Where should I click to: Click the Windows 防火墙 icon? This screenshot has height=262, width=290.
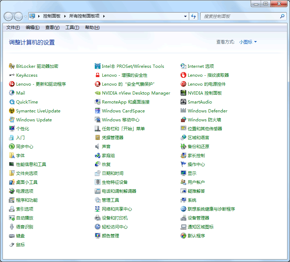tap(183, 120)
